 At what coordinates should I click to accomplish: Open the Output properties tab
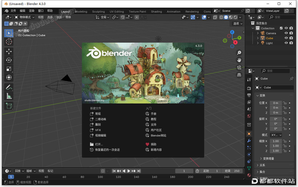pyautogui.click(x=249, y=95)
